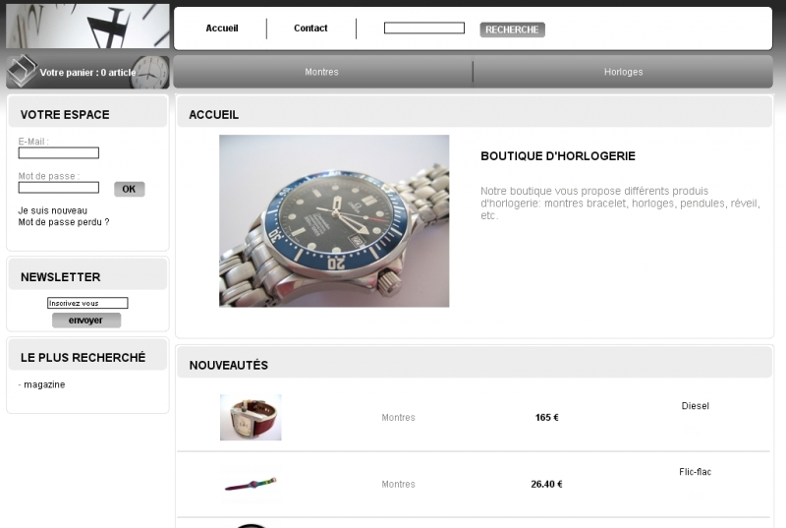Image resolution: width=786 pixels, height=528 pixels.
Task: Click the large Omega watch image
Action: pyautogui.click(x=334, y=220)
